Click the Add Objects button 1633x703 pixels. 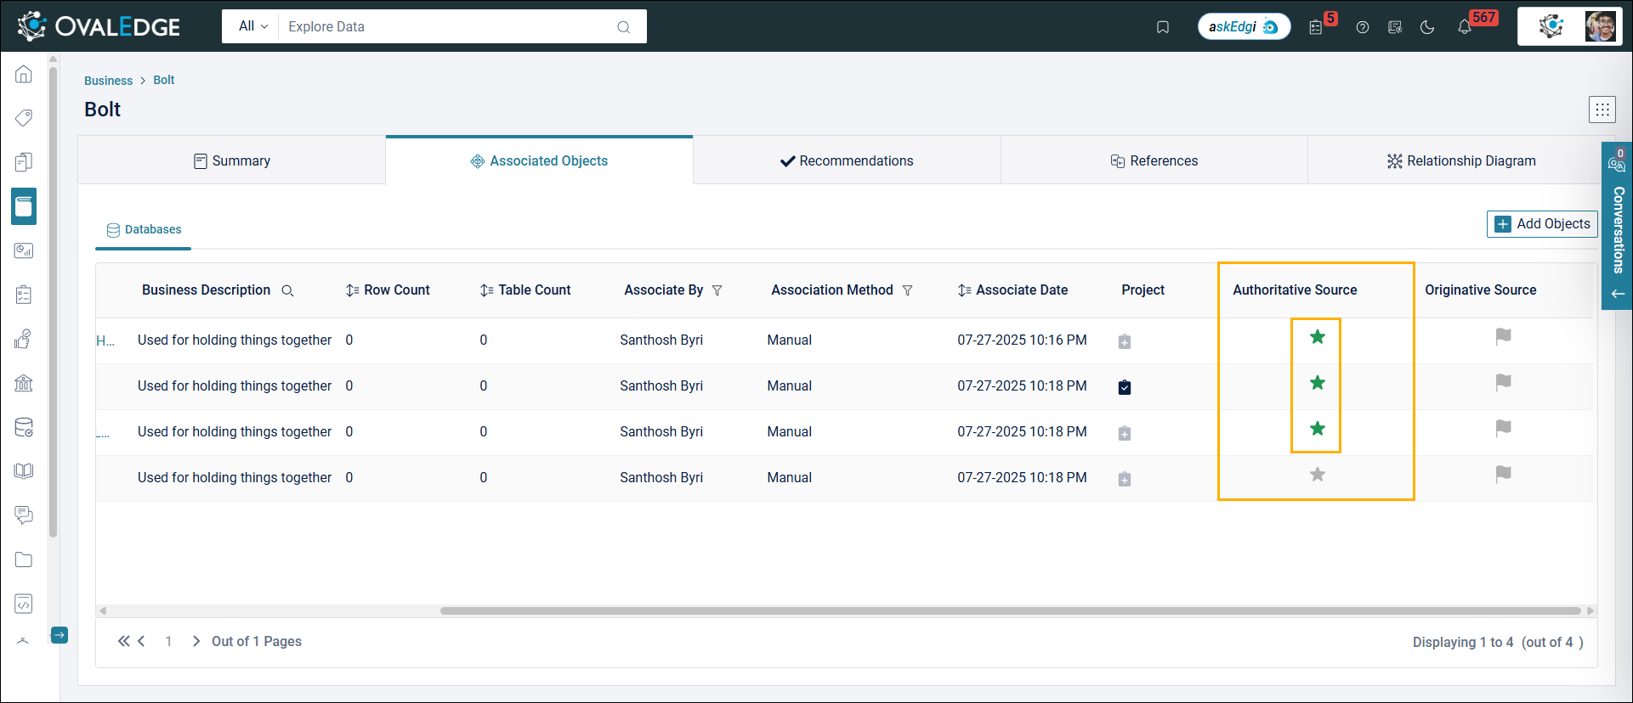1542,224
